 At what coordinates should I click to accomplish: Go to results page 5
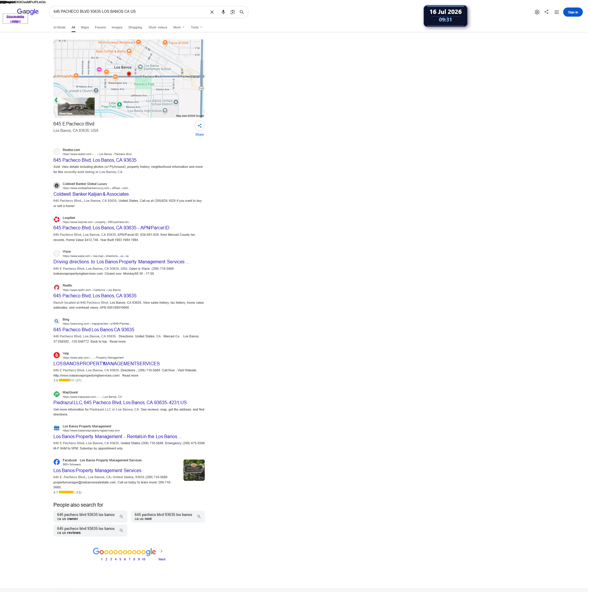click(x=121, y=562)
